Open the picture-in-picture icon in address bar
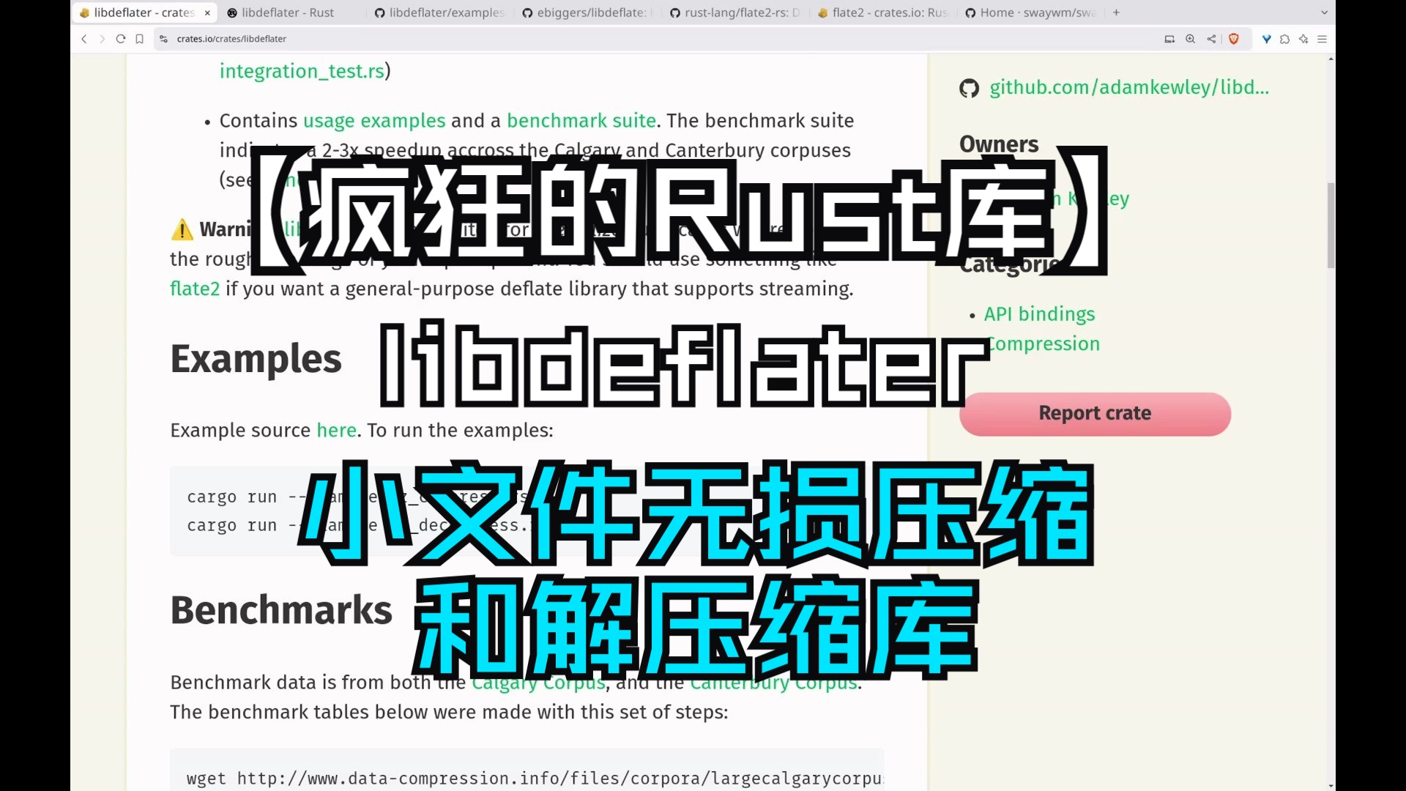 pos(1169,39)
